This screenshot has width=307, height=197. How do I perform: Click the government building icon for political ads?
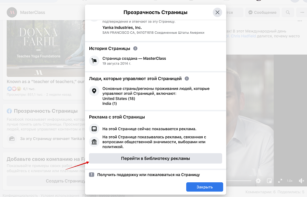94,142
